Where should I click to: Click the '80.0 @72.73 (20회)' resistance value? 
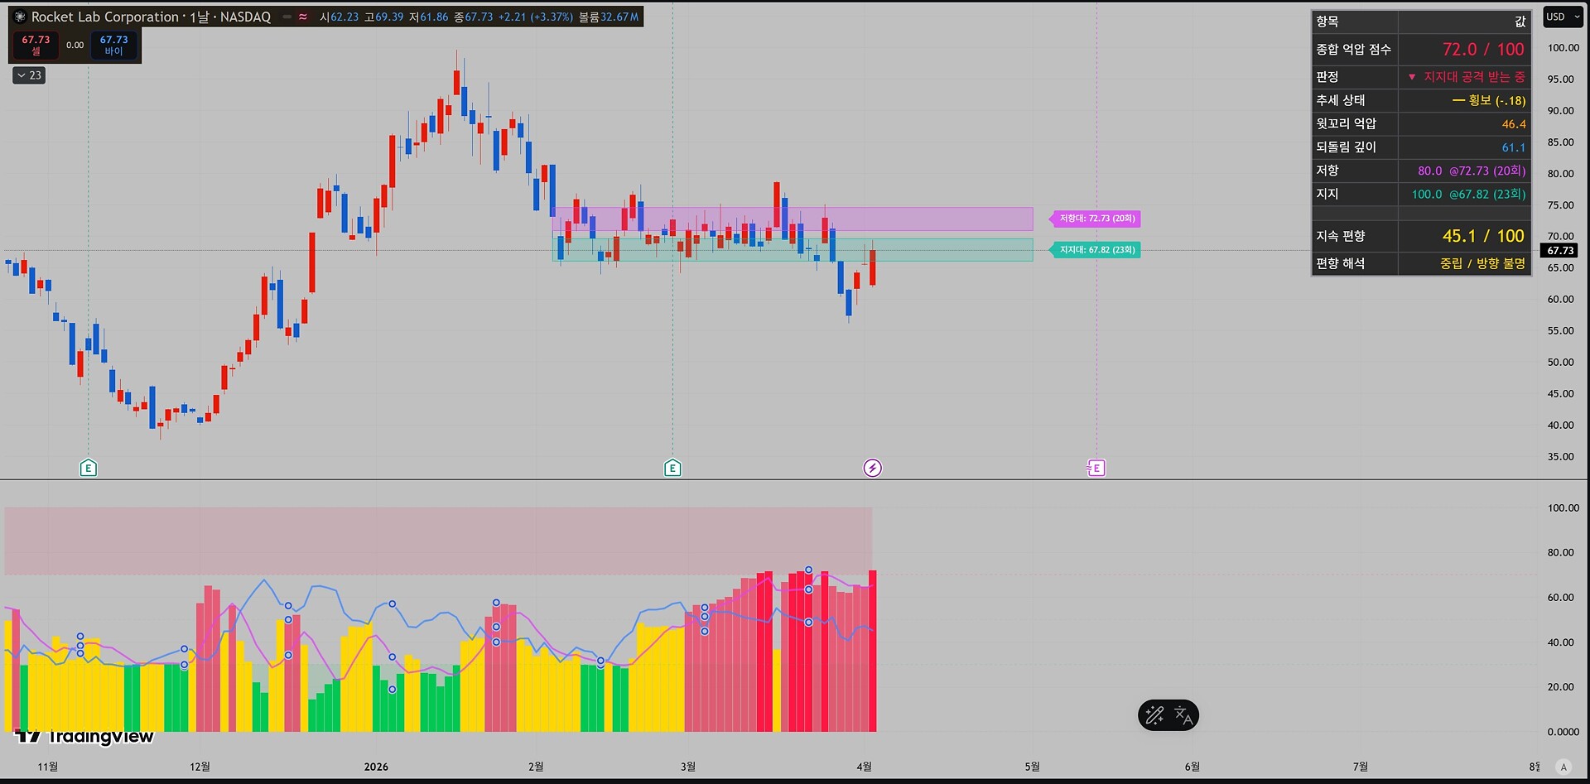(x=1472, y=171)
